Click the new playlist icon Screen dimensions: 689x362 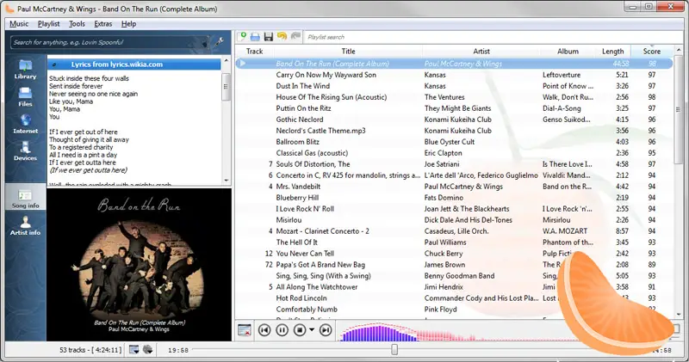(x=244, y=37)
